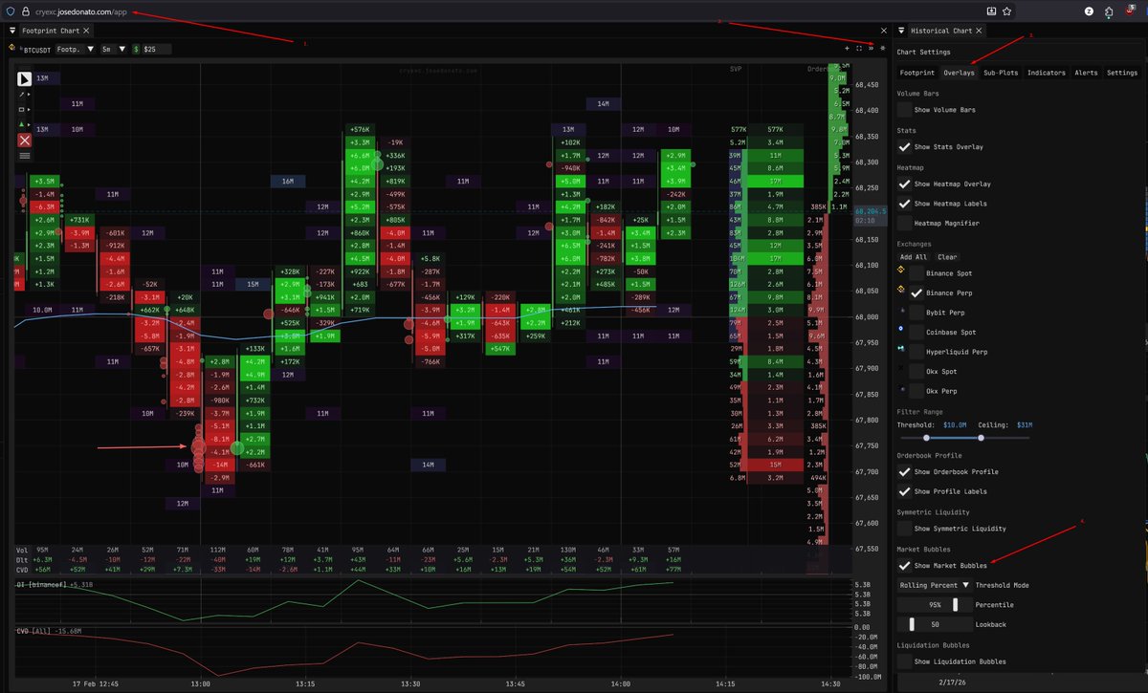Click the Filter Range threshold slider handle

924,438
